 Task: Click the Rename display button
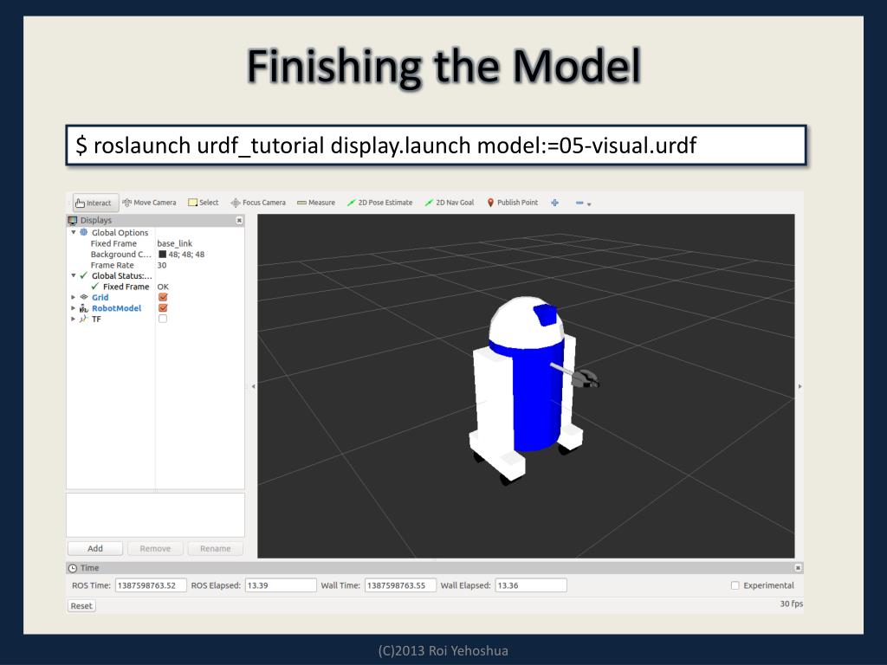pyautogui.click(x=215, y=548)
